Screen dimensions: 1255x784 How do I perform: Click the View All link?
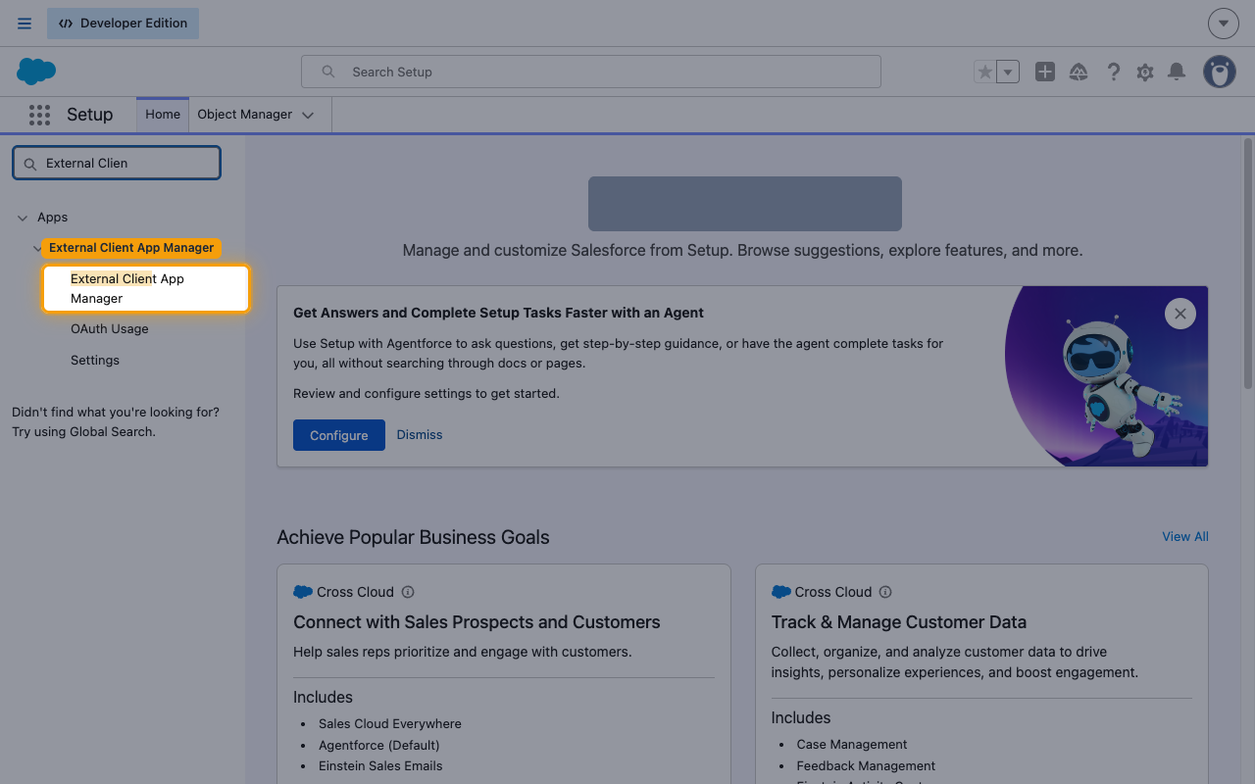1185,537
